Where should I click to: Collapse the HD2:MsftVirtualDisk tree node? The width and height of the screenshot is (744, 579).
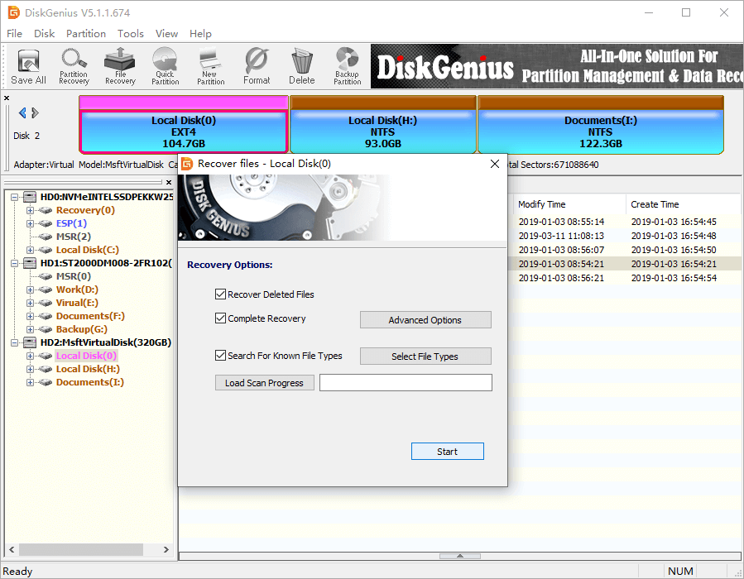coord(16,342)
